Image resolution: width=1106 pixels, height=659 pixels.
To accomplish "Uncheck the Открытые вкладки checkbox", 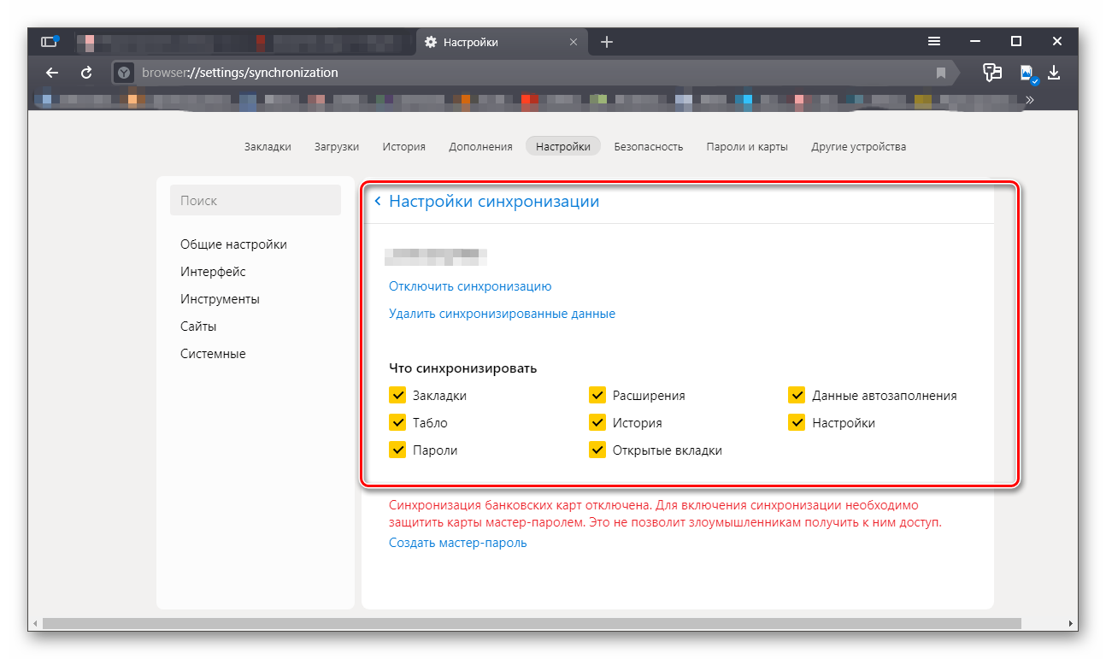I will (x=597, y=450).
